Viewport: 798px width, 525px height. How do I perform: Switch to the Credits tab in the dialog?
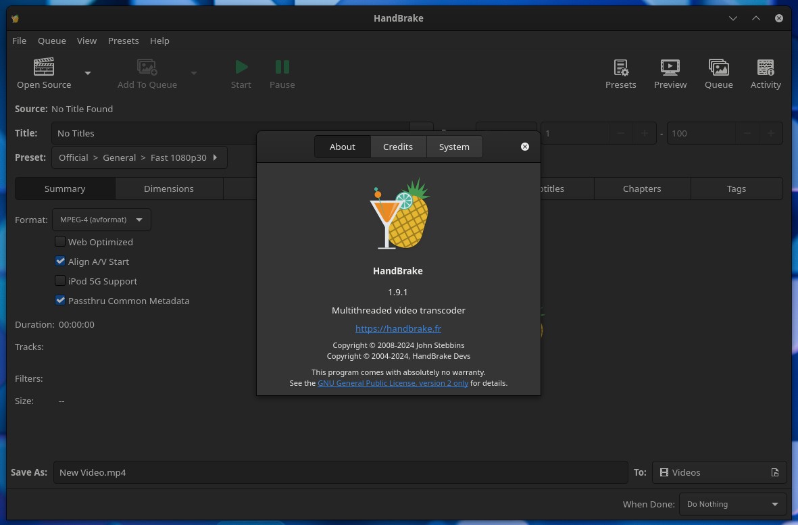[x=398, y=147]
